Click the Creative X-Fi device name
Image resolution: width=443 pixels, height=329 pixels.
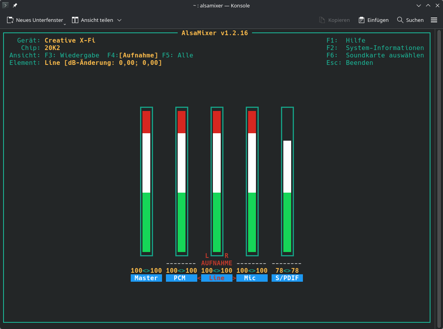[x=70, y=40]
